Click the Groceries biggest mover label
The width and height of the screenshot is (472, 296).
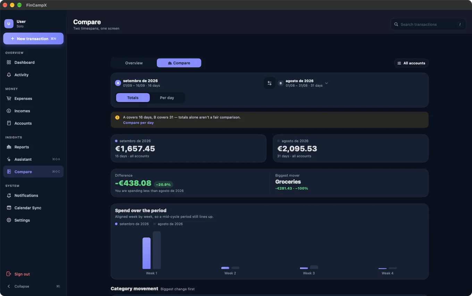[288, 182]
